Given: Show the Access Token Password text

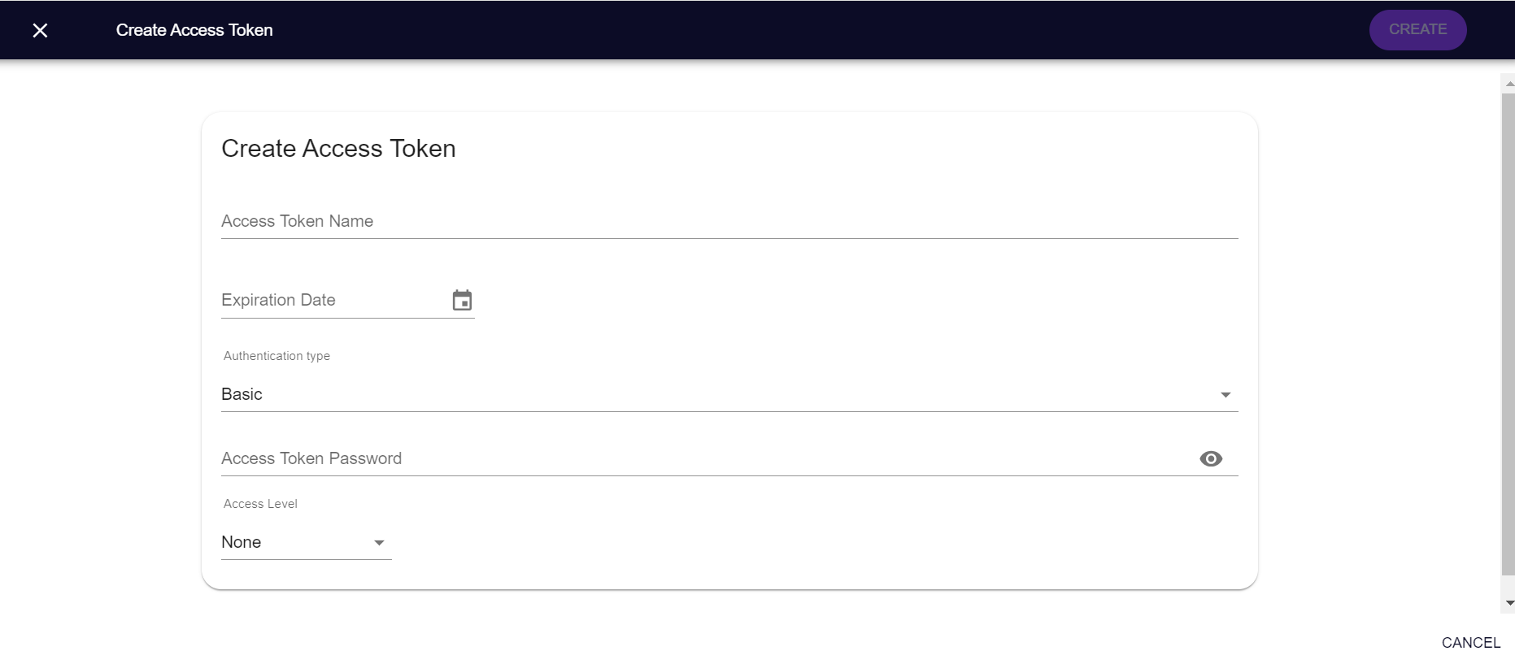Looking at the screenshot, I should (x=1210, y=459).
